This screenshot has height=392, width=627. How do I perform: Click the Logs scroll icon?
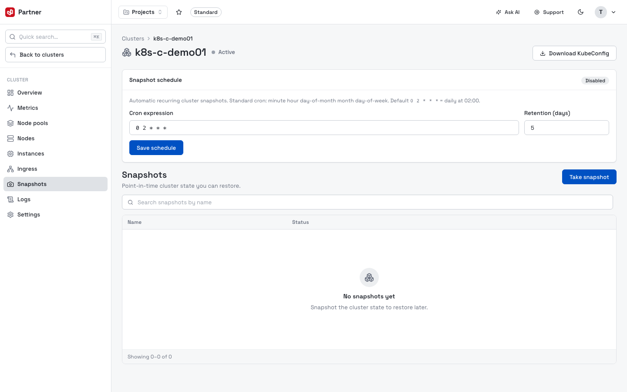pyautogui.click(x=10, y=199)
